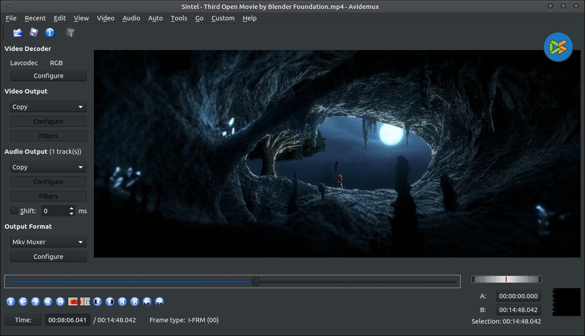The width and height of the screenshot is (585, 336).
Task: Set selection end with marker B
Action: click(x=85, y=302)
